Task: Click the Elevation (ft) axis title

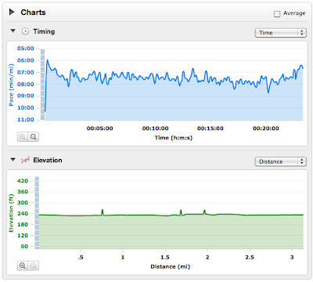Action: point(11,213)
